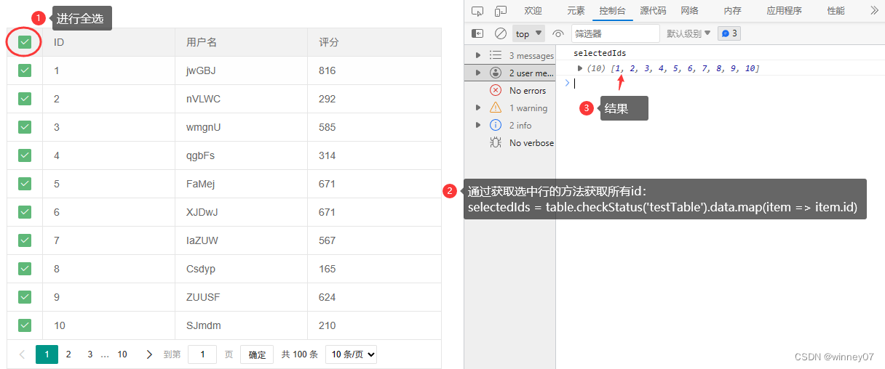The width and height of the screenshot is (885, 369).
Task: Expand the 1 warning sidebar group
Action: click(478, 108)
